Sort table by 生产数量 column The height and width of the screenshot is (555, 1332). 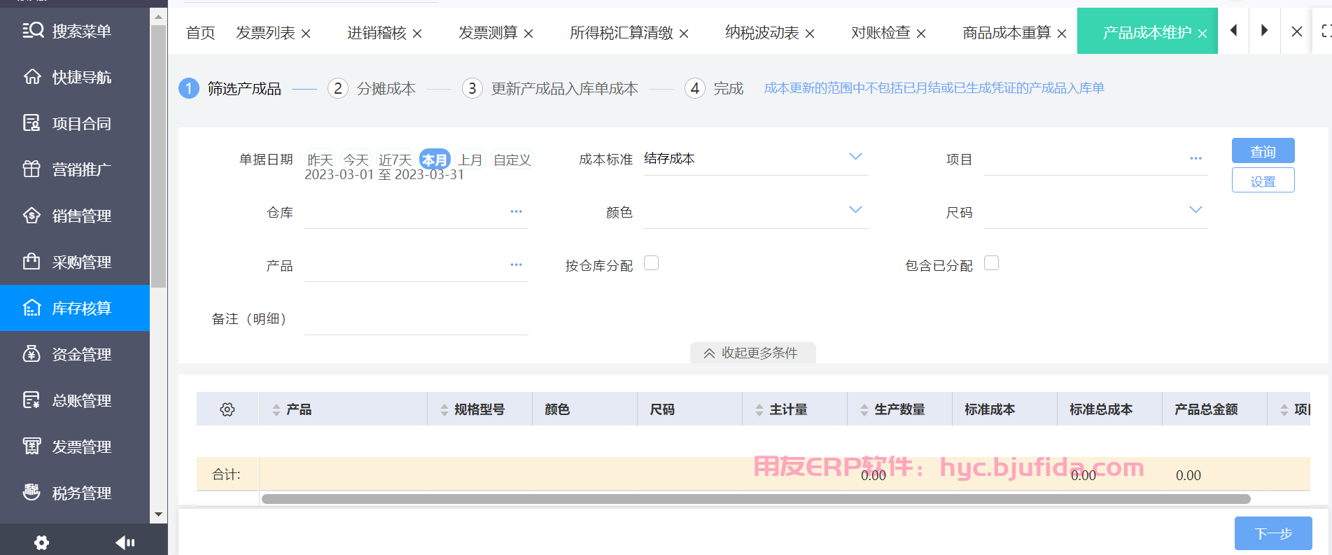pos(864,410)
